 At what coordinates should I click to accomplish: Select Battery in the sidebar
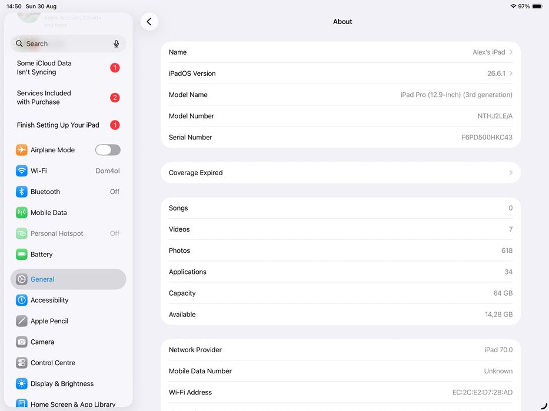(68, 254)
